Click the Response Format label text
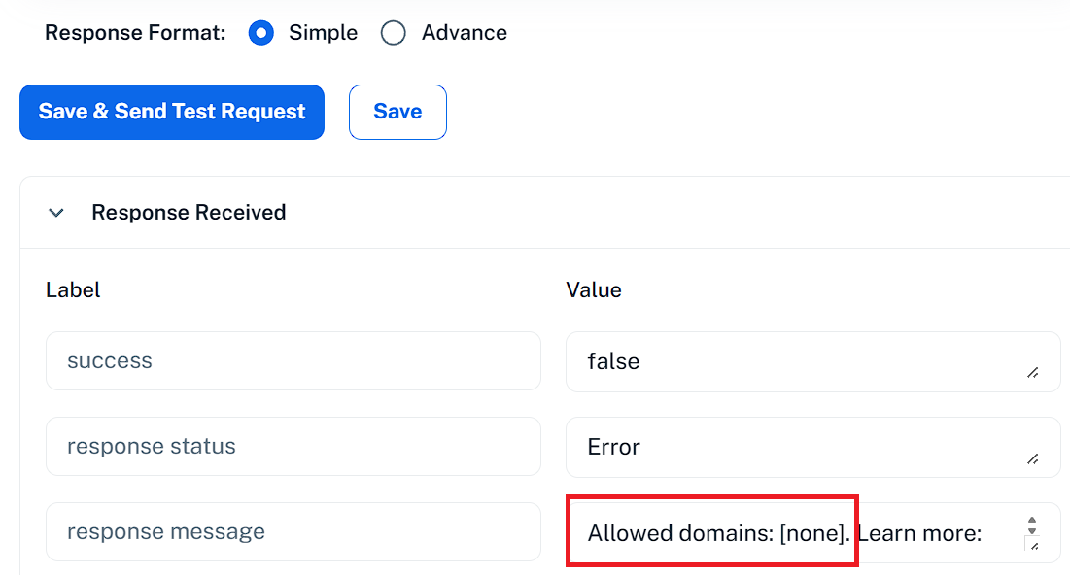The image size is (1070, 575). pos(135,33)
